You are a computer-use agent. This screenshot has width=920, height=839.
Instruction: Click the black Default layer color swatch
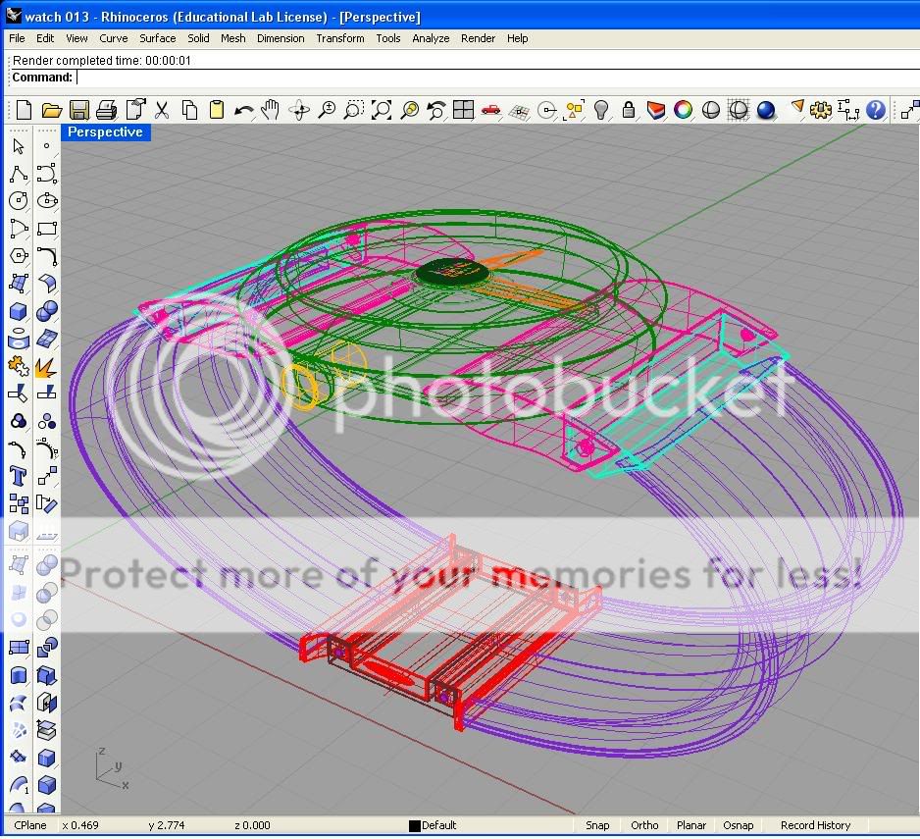(415, 826)
